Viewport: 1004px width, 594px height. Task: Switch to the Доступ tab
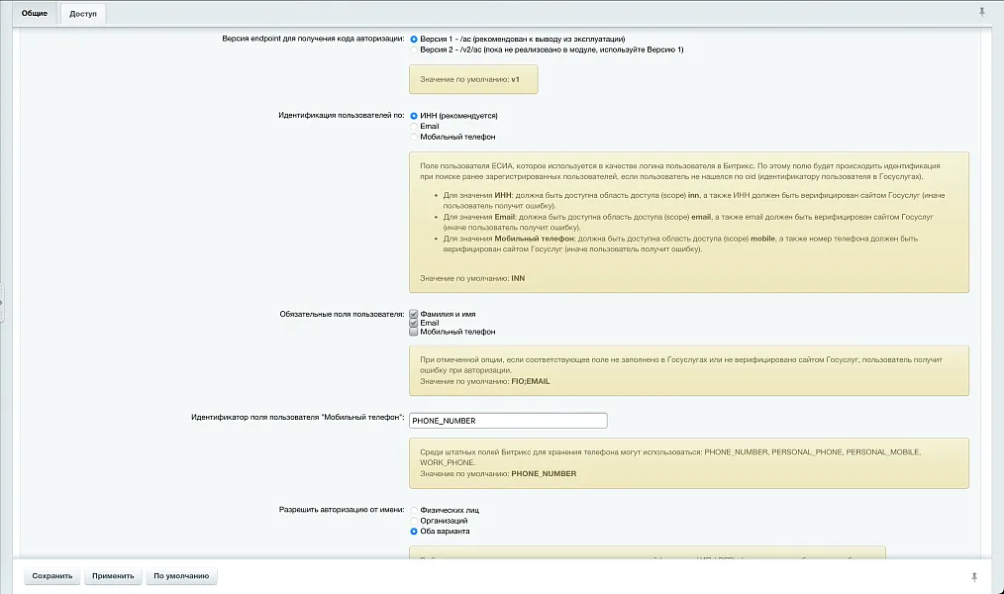click(x=81, y=14)
